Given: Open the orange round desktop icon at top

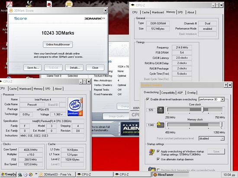Looking at the screenshot, I should point(69,3).
